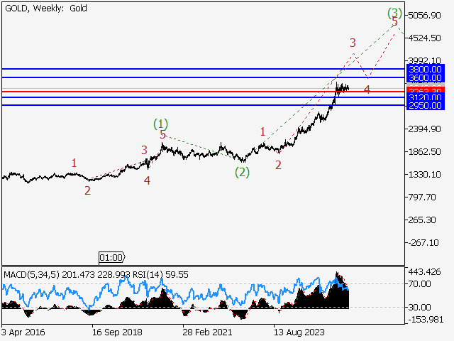The height and width of the screenshot is (341, 454).
Task: Select the 3 Apr 2016 date marker
Action: [x=24, y=332]
